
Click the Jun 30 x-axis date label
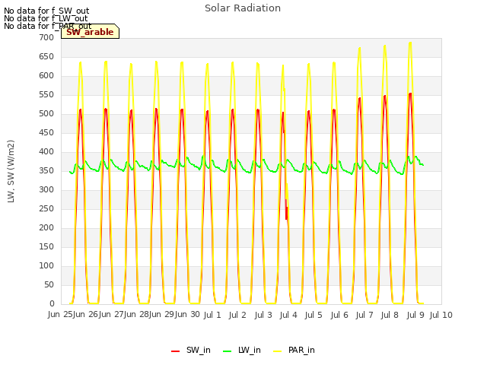pos(187,315)
